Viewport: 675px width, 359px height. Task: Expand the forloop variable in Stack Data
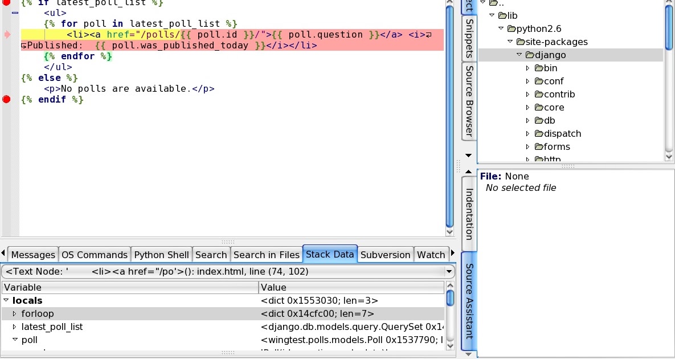click(14, 313)
